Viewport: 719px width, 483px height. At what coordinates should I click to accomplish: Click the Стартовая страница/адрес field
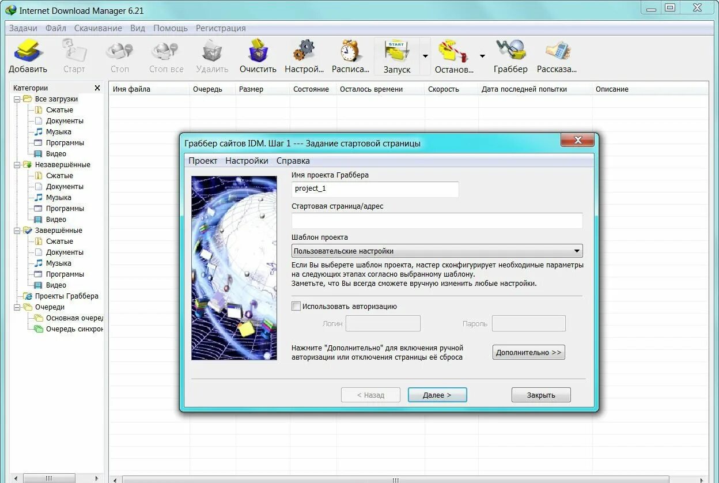(437, 221)
